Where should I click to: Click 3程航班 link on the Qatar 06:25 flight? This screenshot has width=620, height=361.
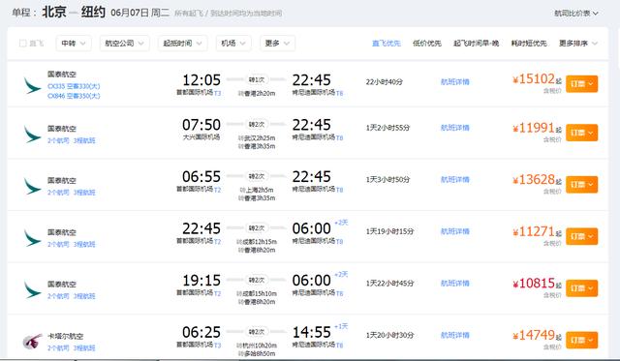(84, 348)
